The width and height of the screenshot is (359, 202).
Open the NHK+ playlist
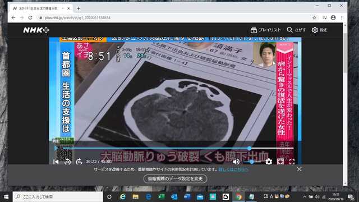click(265, 30)
